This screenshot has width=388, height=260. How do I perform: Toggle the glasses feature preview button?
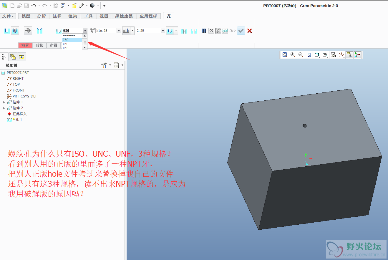(233, 31)
